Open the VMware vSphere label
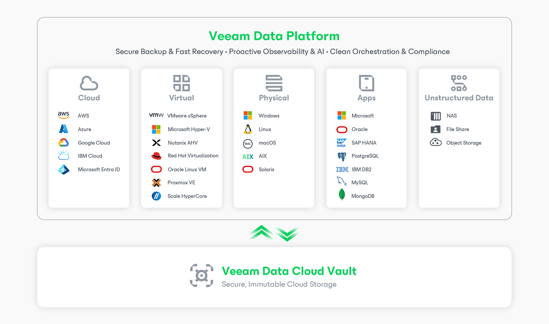 tap(187, 116)
